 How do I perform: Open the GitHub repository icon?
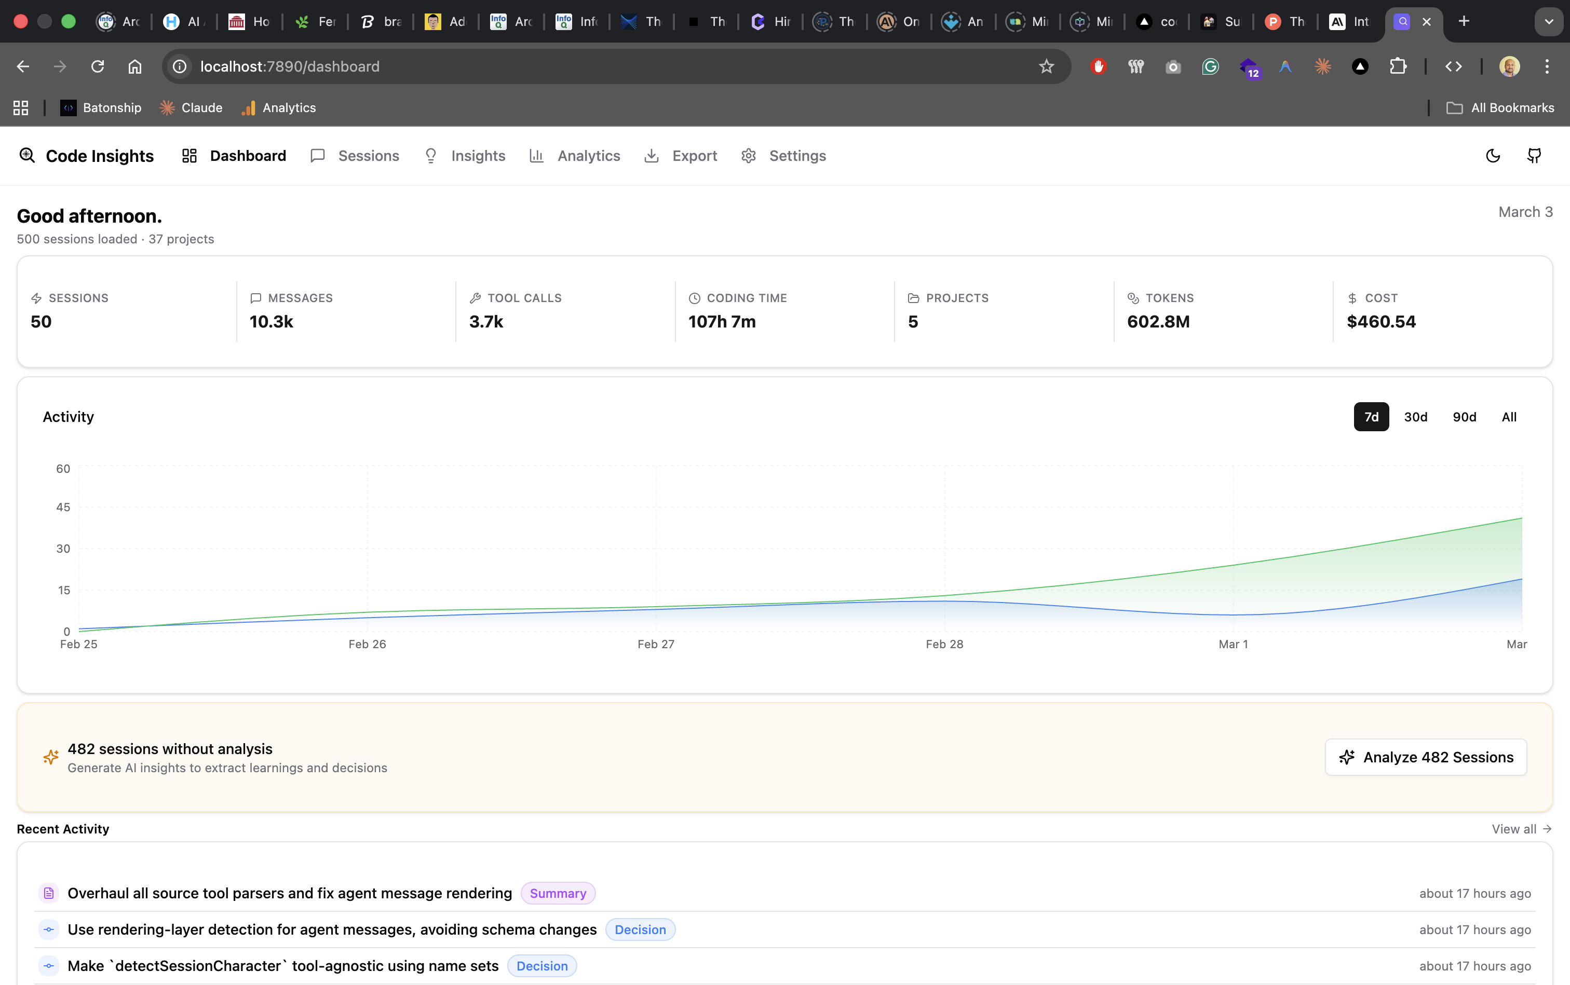click(1534, 155)
